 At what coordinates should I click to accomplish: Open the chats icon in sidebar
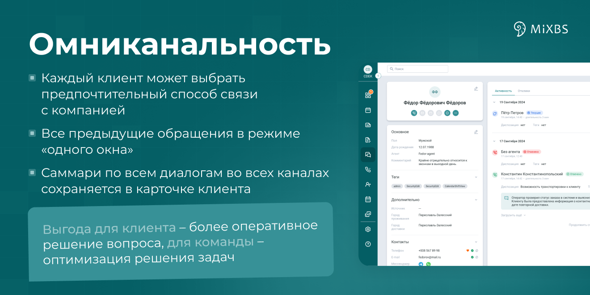pyautogui.click(x=368, y=155)
